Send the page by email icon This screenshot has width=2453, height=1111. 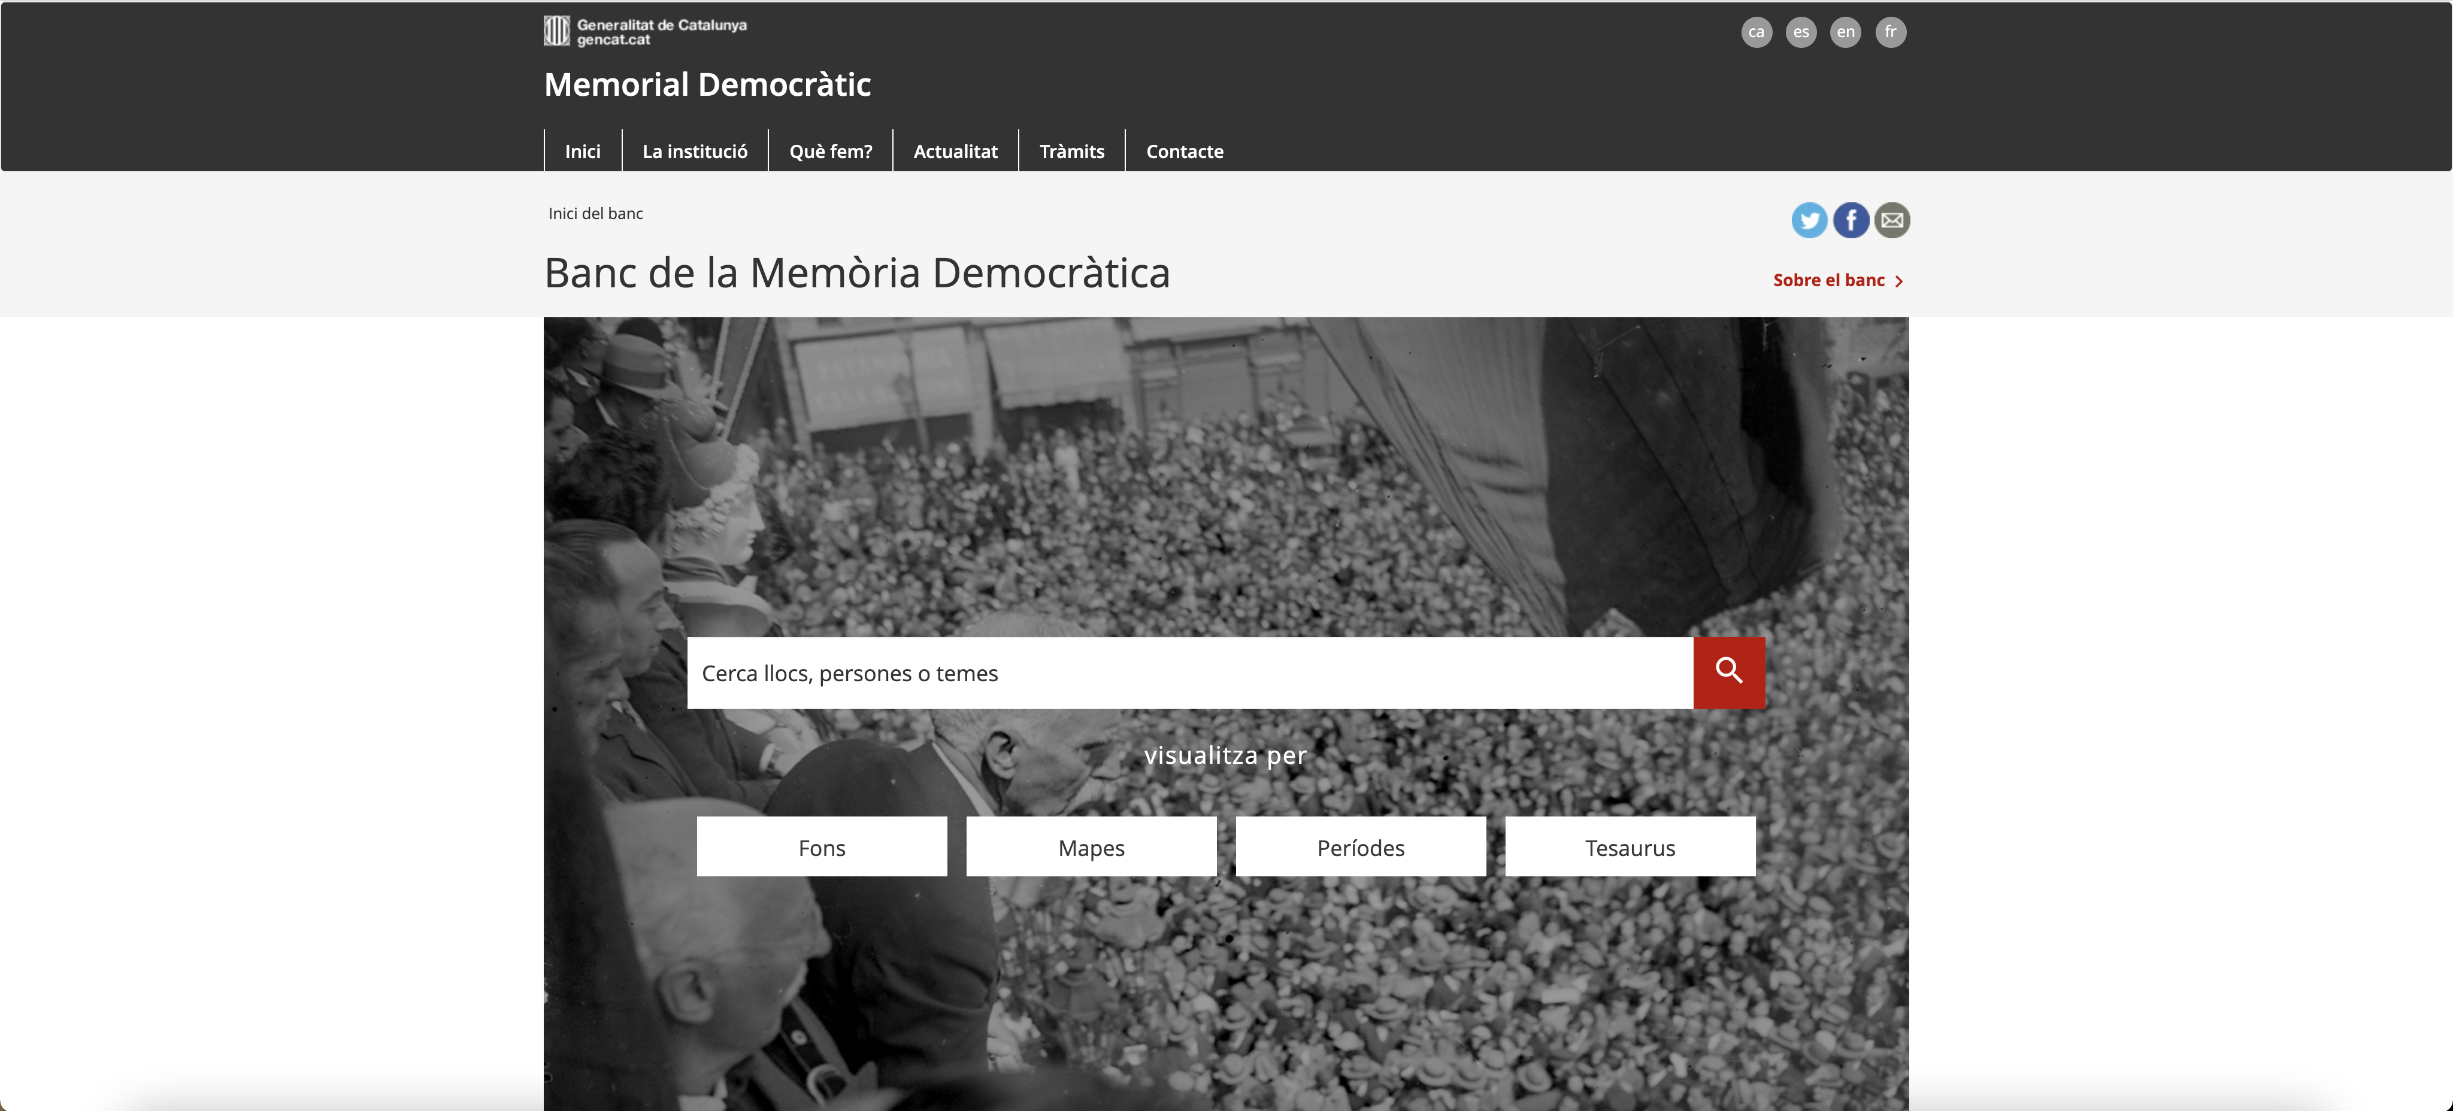pyautogui.click(x=1892, y=221)
